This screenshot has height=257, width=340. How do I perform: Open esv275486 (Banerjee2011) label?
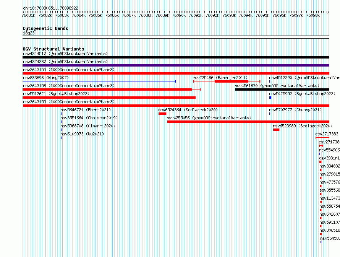point(220,78)
